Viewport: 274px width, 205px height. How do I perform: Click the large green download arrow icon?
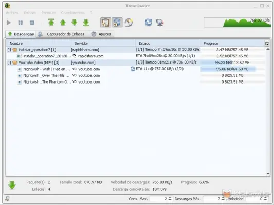tap(12, 186)
